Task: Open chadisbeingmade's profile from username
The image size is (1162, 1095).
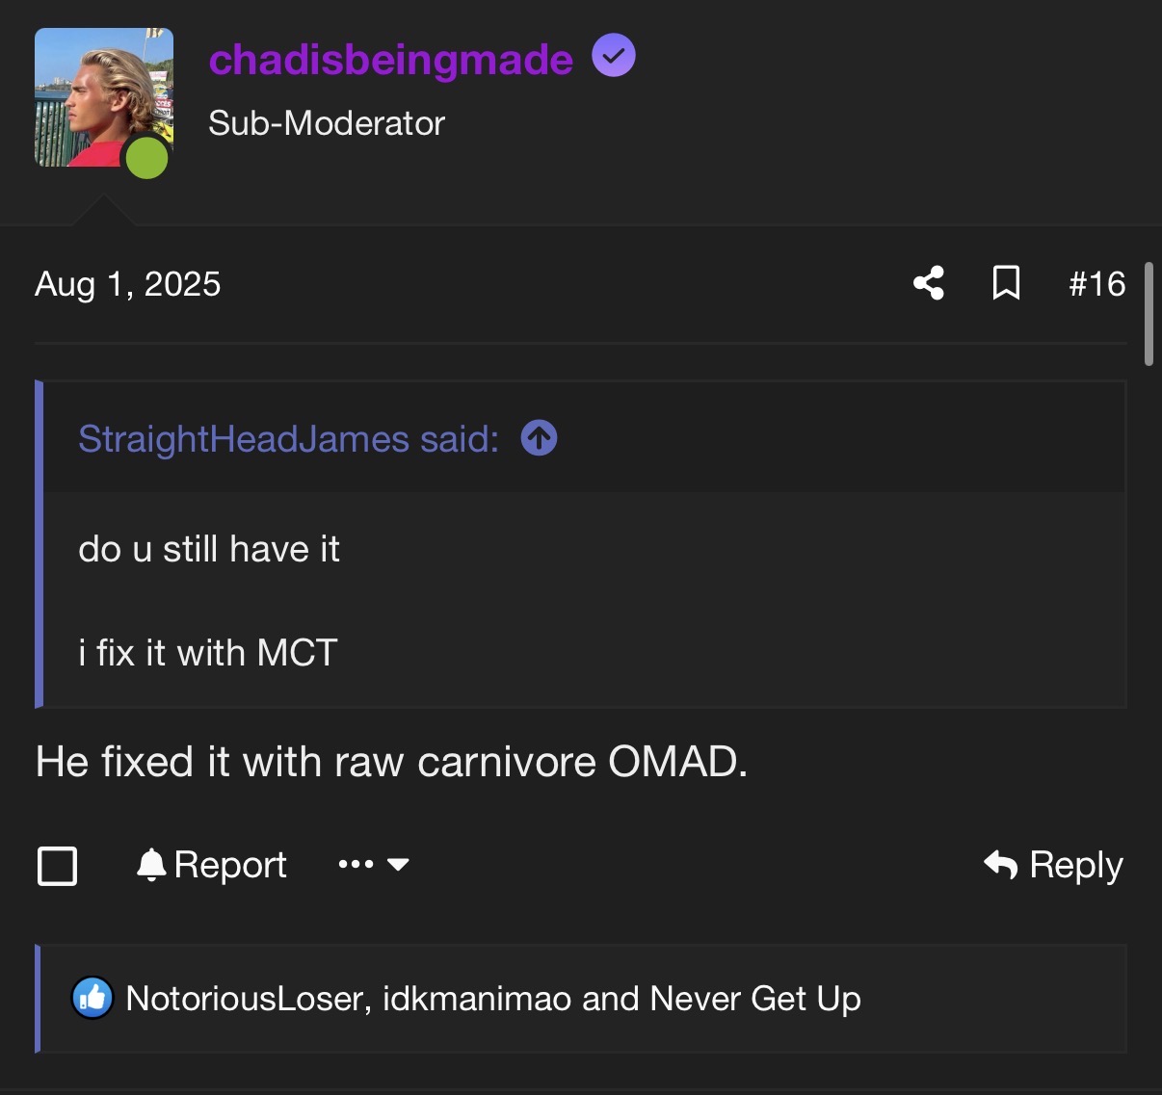Action: pyautogui.click(x=390, y=60)
